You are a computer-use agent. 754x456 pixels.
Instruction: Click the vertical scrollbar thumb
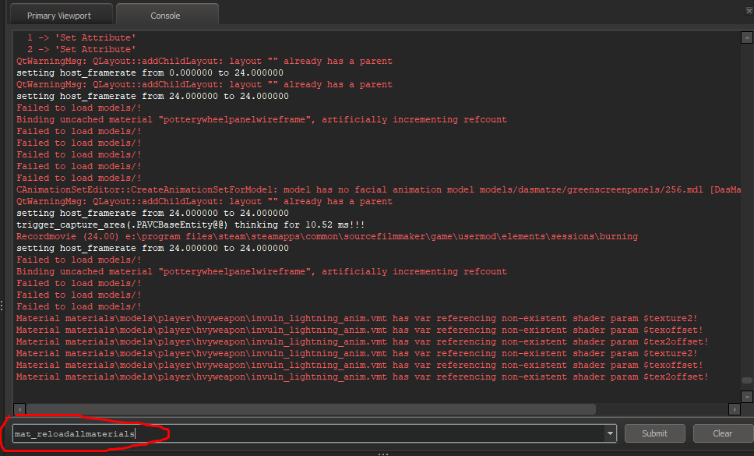(x=746, y=380)
